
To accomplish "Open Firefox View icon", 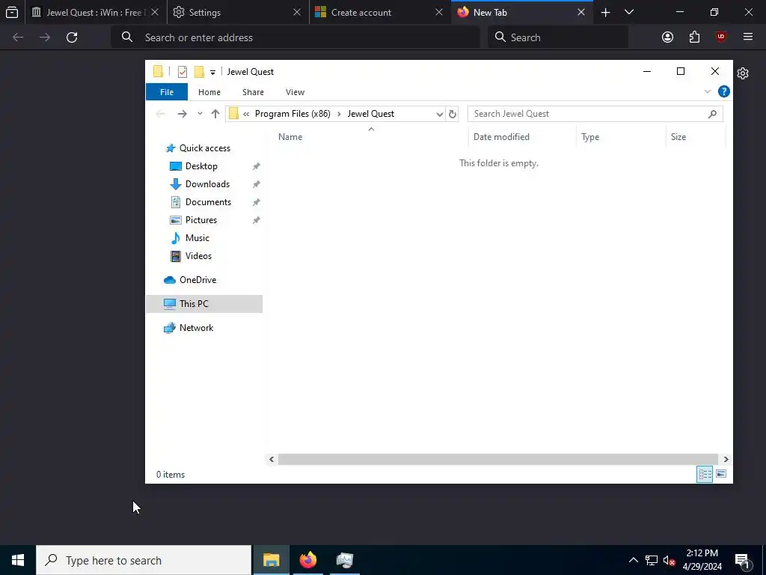I will [12, 12].
